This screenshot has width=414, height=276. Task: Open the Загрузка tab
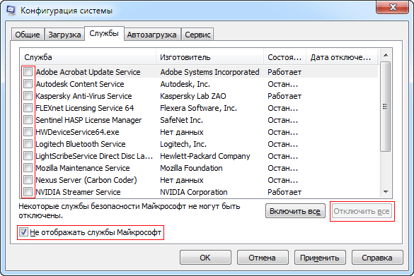pos(64,35)
